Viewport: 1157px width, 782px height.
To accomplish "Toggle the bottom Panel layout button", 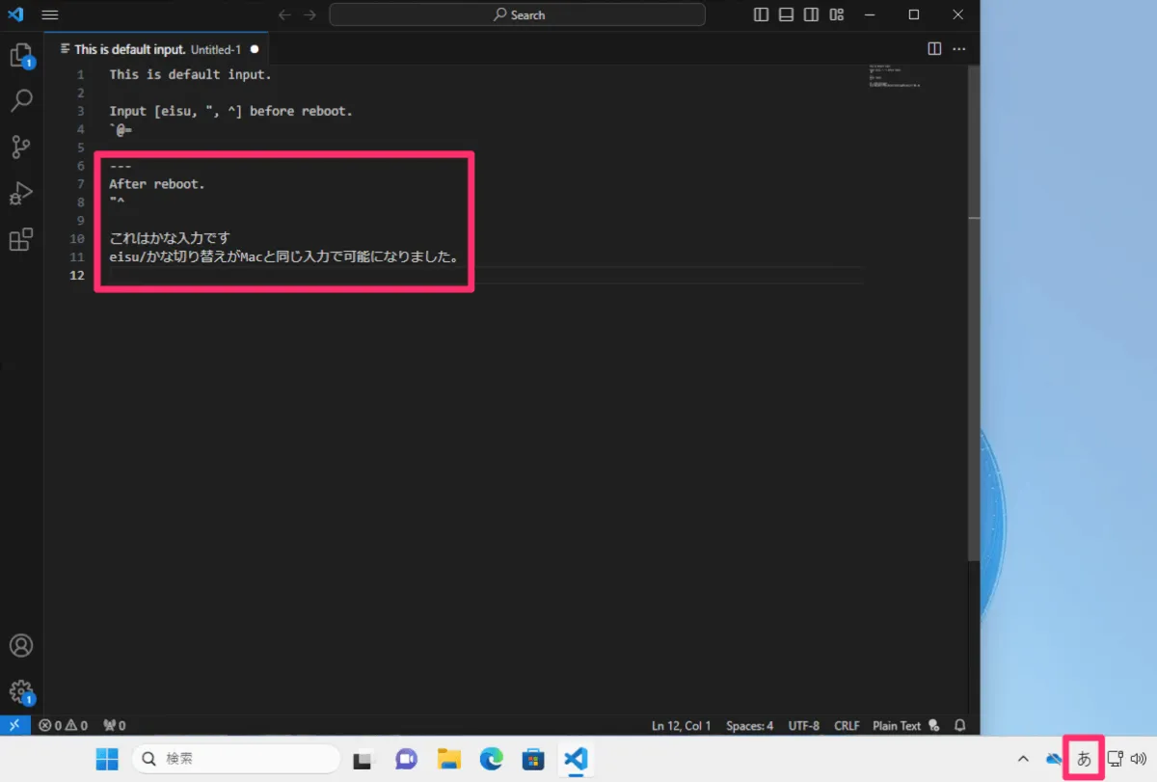I will coord(787,14).
